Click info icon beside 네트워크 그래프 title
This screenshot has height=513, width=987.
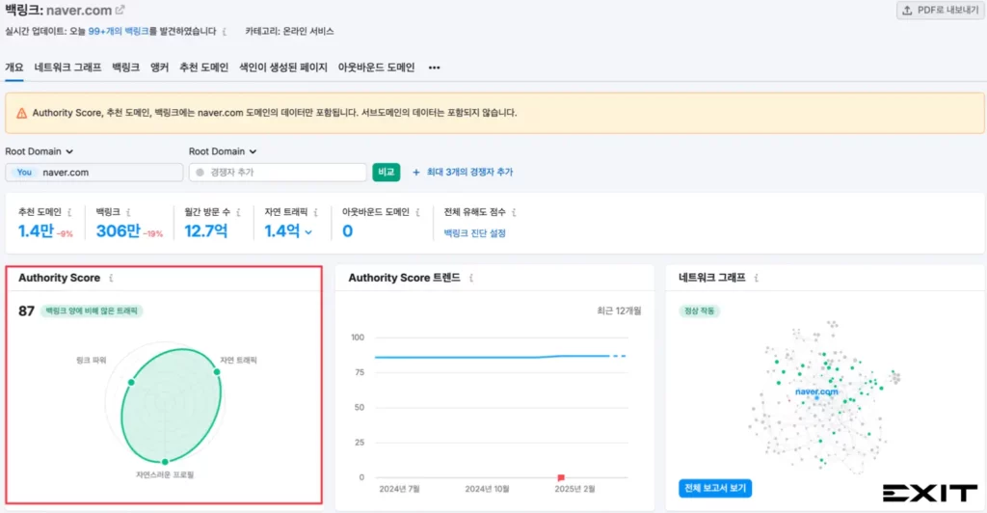point(757,279)
